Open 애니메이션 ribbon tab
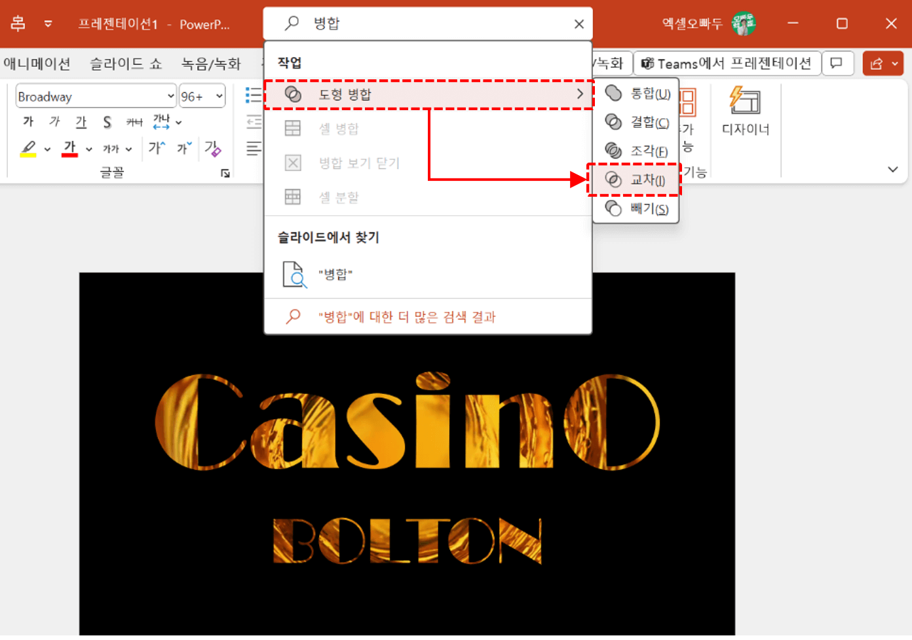 coord(37,64)
